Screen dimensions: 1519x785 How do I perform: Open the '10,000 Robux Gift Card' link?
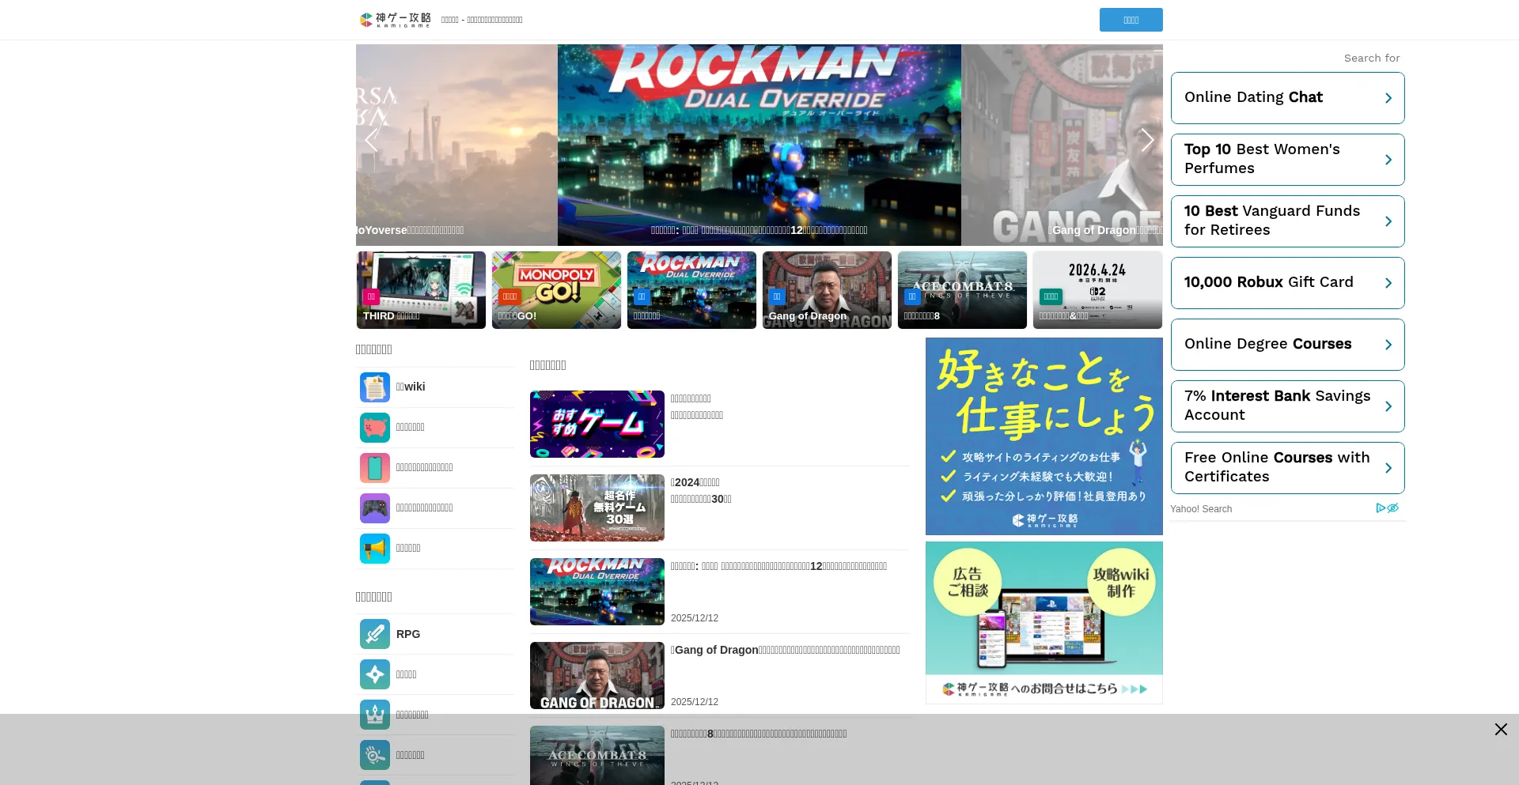tap(1287, 282)
